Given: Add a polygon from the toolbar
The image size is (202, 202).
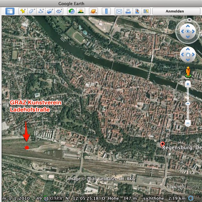Looking at the screenshot, I should 32,11.
